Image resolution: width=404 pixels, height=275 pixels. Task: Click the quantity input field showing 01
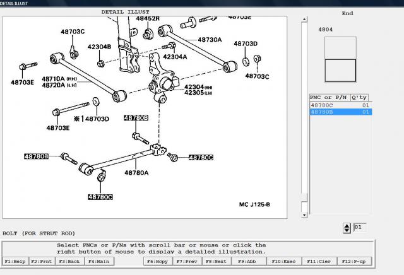[359, 227]
